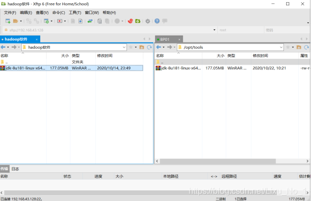This screenshot has height=201, width=311.
Task: Click the Open Session folder icon
Action: tap(15, 21)
